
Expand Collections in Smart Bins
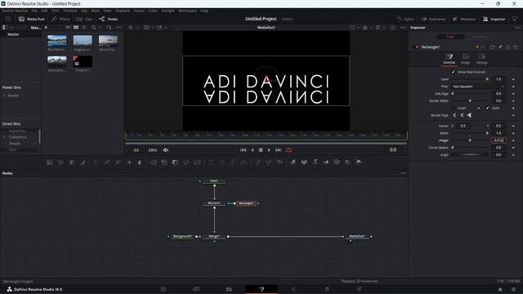(4, 137)
